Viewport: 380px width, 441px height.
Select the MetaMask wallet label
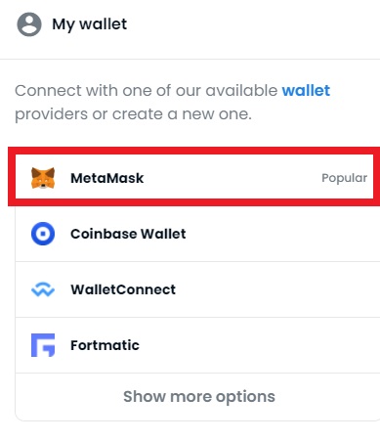107,178
